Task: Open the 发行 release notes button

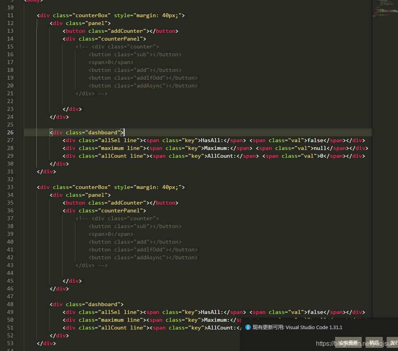Action: coord(393,343)
